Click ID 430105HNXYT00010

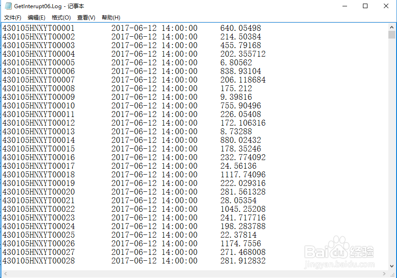(39, 106)
